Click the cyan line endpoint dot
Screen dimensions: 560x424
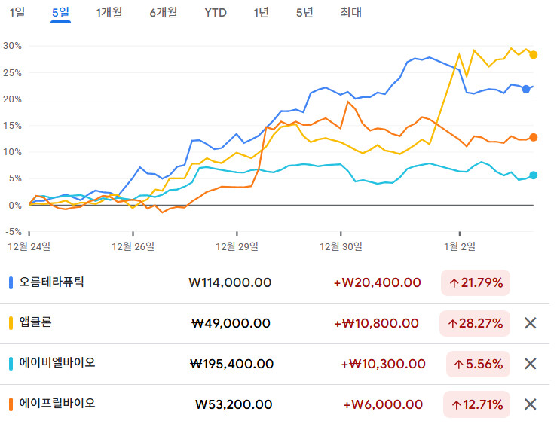click(534, 175)
